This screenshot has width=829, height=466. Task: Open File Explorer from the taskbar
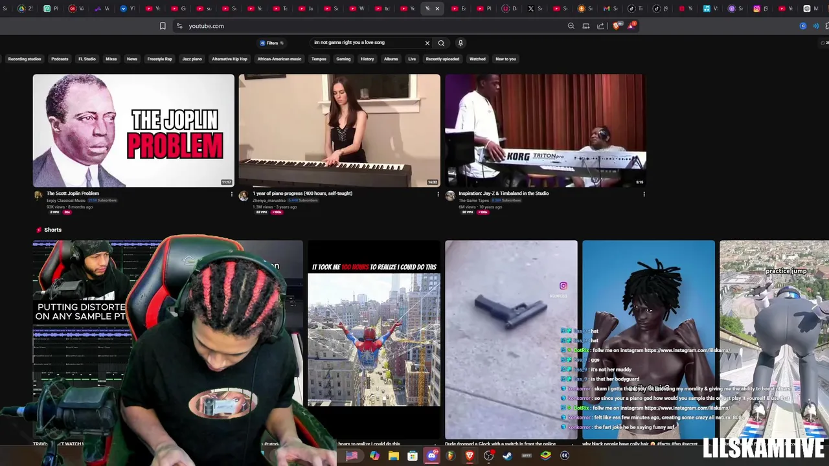(394, 456)
